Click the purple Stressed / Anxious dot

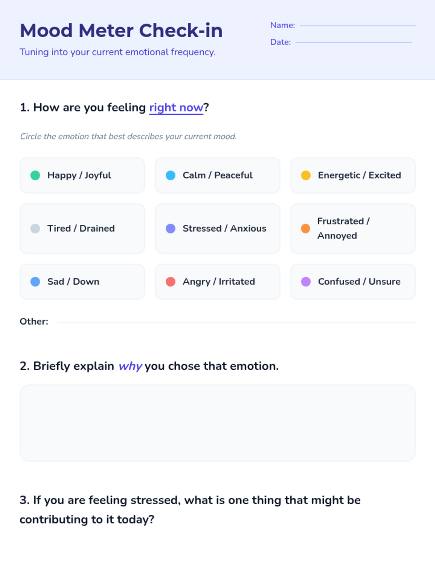click(170, 228)
